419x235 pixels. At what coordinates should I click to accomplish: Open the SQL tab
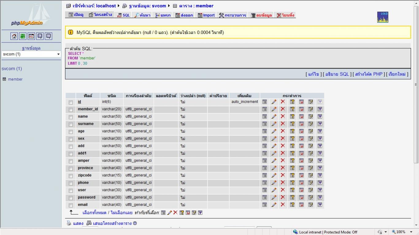[124, 15]
